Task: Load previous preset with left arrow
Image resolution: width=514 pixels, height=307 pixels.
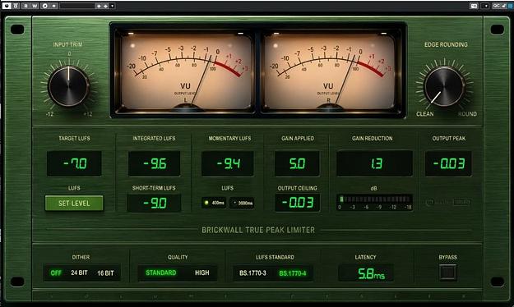Action: click(99, 6)
